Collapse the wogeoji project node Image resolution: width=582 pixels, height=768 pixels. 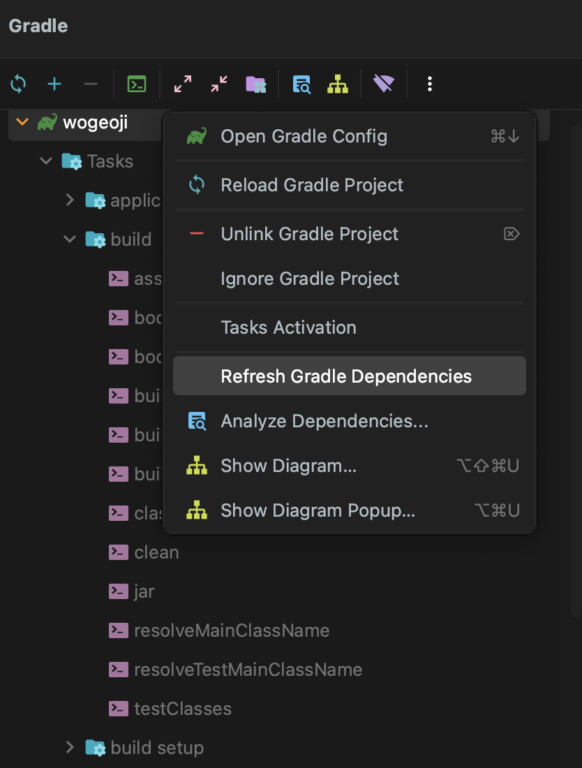coord(22,121)
